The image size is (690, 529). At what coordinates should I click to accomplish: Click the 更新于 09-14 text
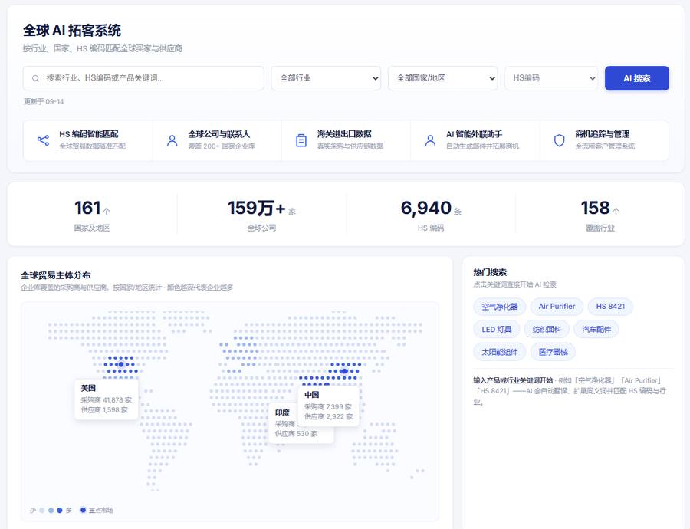tap(44, 102)
